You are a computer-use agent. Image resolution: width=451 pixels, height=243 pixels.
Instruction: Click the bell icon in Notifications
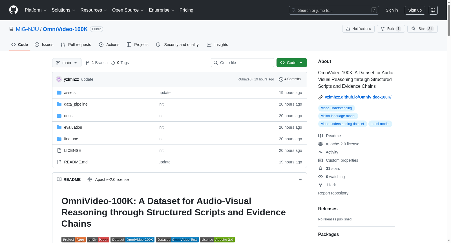[348, 29]
